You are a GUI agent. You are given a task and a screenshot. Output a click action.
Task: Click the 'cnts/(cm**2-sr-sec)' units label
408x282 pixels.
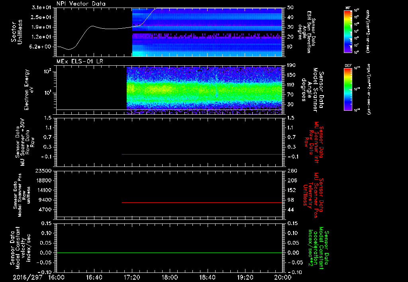tap(368, 31)
